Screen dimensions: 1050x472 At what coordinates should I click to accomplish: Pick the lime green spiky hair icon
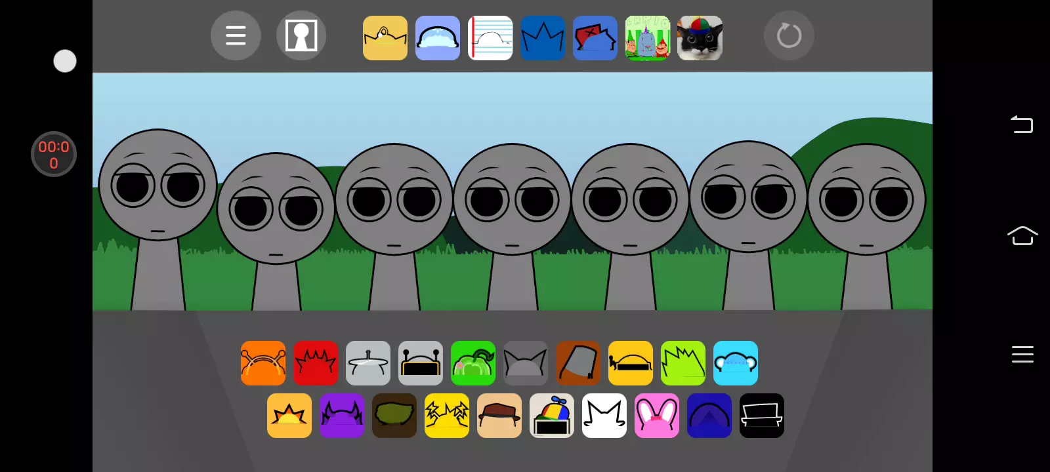point(683,363)
